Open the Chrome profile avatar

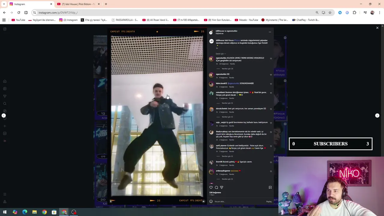(x=372, y=13)
